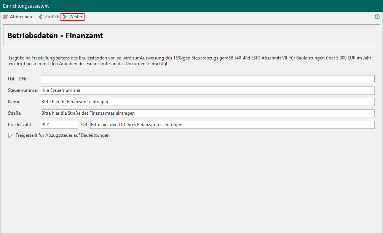Click the Weiter right arrow icon

click(x=65, y=17)
